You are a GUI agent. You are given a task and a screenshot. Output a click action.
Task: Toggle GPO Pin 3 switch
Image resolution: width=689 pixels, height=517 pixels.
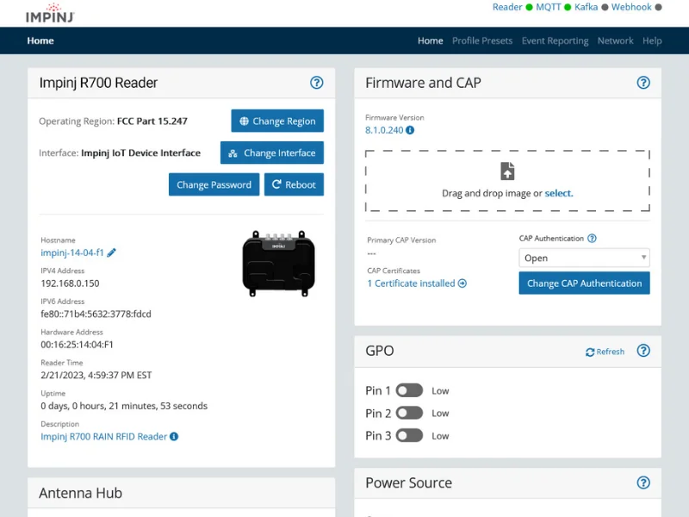click(x=409, y=436)
